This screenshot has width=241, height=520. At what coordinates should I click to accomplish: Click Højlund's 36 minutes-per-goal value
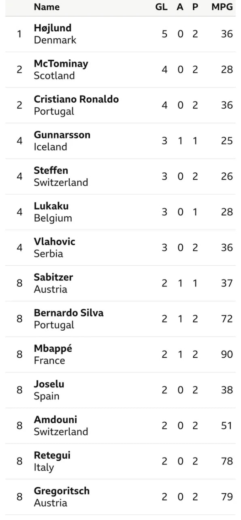tap(227, 34)
